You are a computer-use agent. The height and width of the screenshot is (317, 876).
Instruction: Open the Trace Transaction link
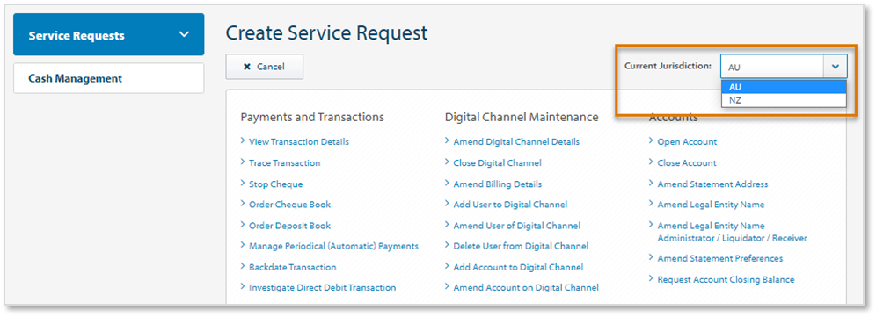(285, 163)
